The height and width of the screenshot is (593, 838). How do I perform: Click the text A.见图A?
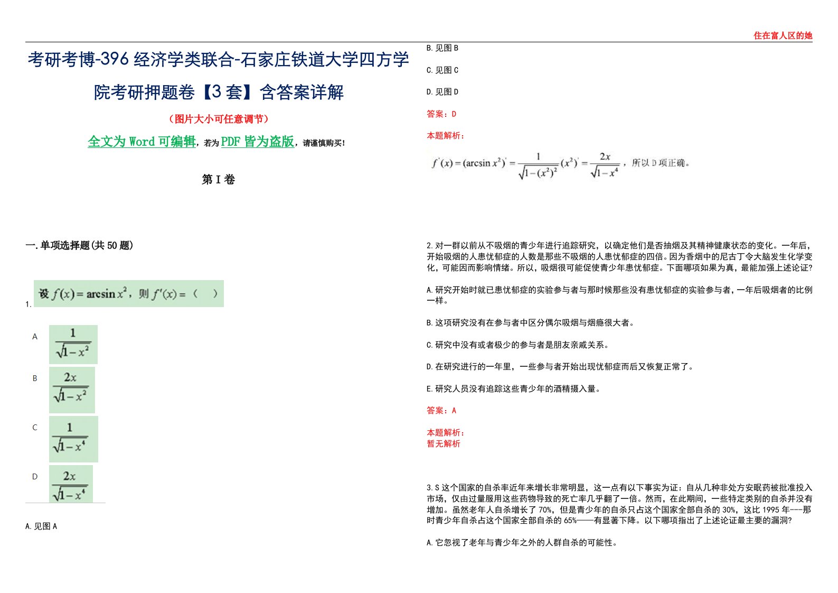point(41,526)
